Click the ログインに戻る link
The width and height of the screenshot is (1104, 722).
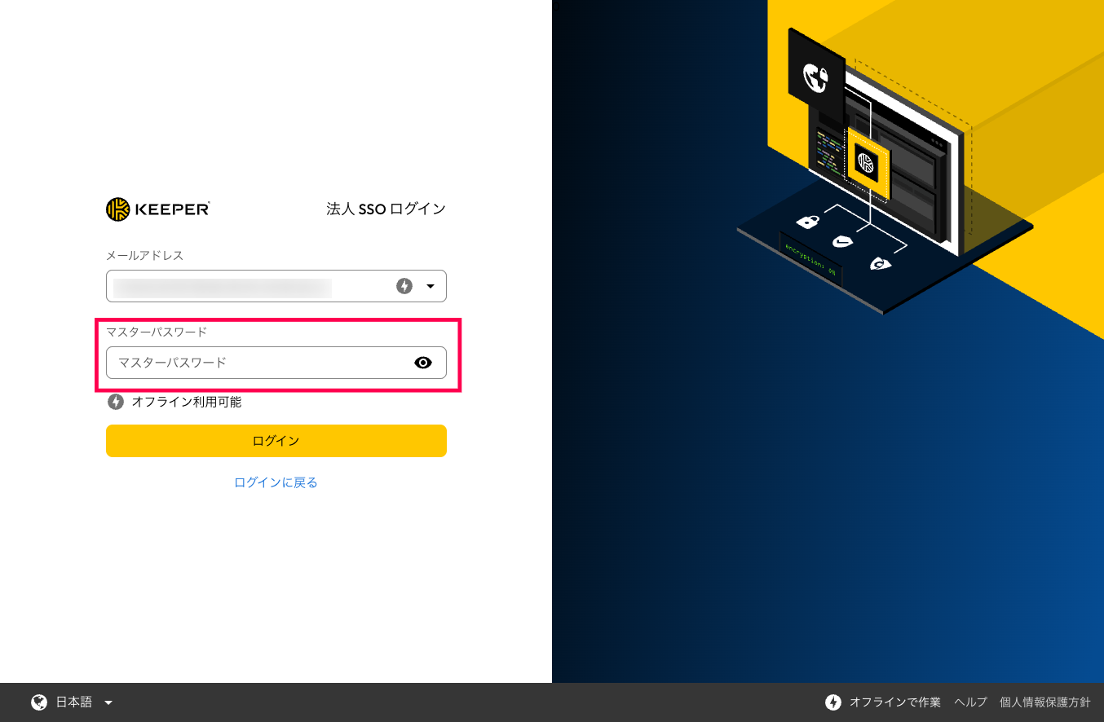276,482
